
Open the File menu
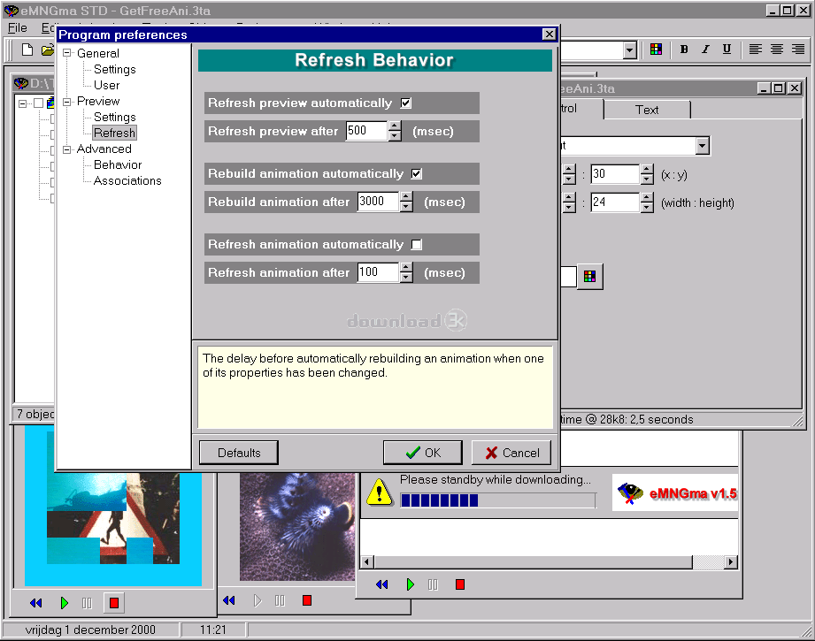point(17,27)
